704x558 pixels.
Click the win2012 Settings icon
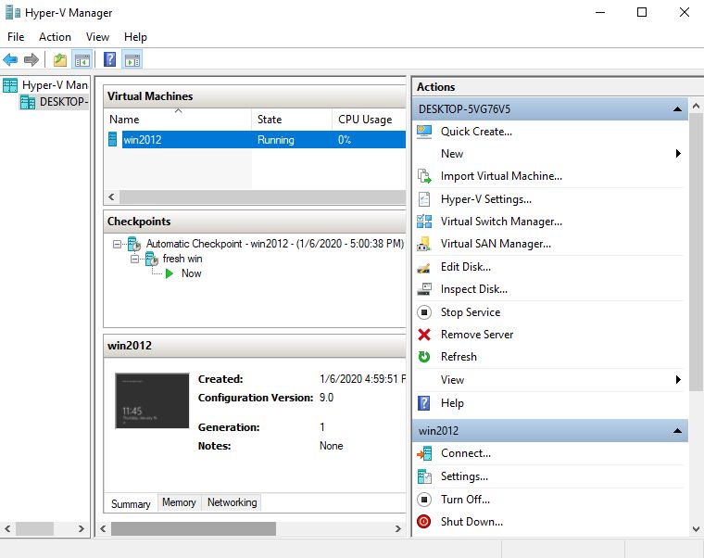click(424, 476)
